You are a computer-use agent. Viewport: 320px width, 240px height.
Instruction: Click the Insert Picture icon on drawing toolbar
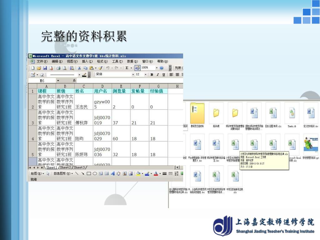coord(131,173)
